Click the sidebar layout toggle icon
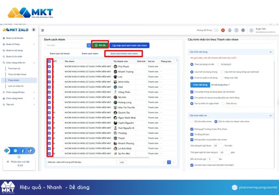Screen dimensions: 279x195 [42, 30]
